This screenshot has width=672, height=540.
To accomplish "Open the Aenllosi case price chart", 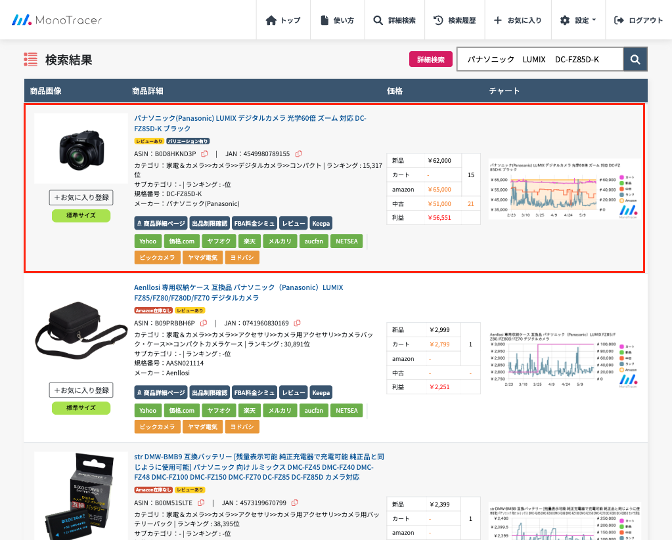I will tap(564, 359).
